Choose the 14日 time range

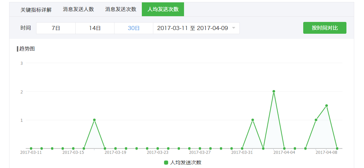pyautogui.click(x=95, y=28)
